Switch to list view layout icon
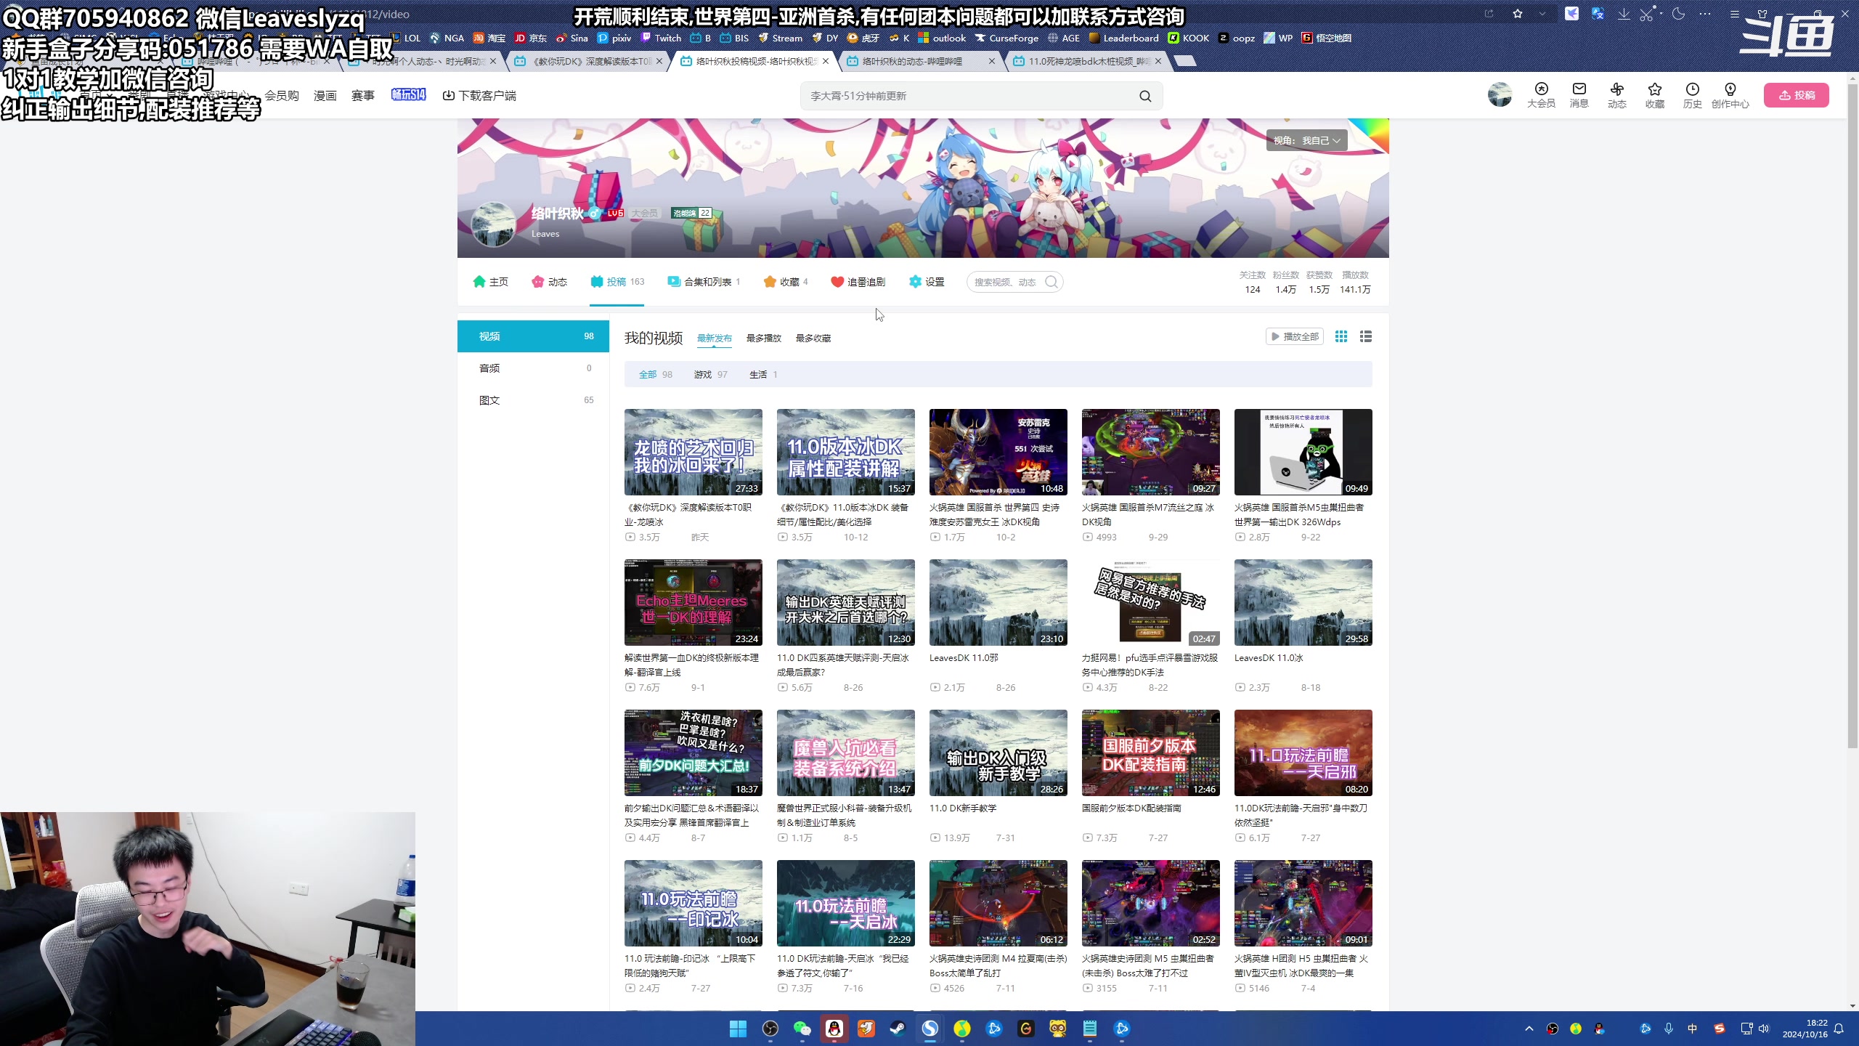The width and height of the screenshot is (1859, 1046). pyautogui.click(x=1366, y=336)
